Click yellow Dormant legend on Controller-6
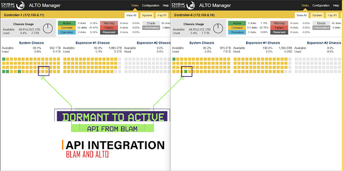343x171 pixels. pyautogui.click(x=237, y=28)
